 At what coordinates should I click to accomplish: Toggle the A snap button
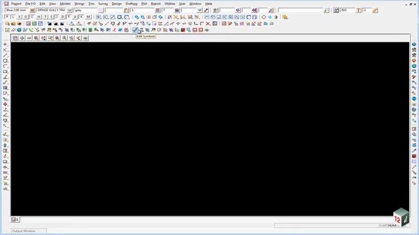click(75, 17)
